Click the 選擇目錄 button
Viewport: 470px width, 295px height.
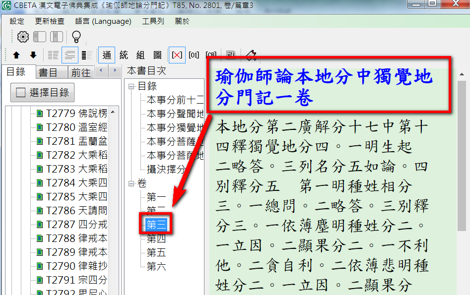click(43, 92)
